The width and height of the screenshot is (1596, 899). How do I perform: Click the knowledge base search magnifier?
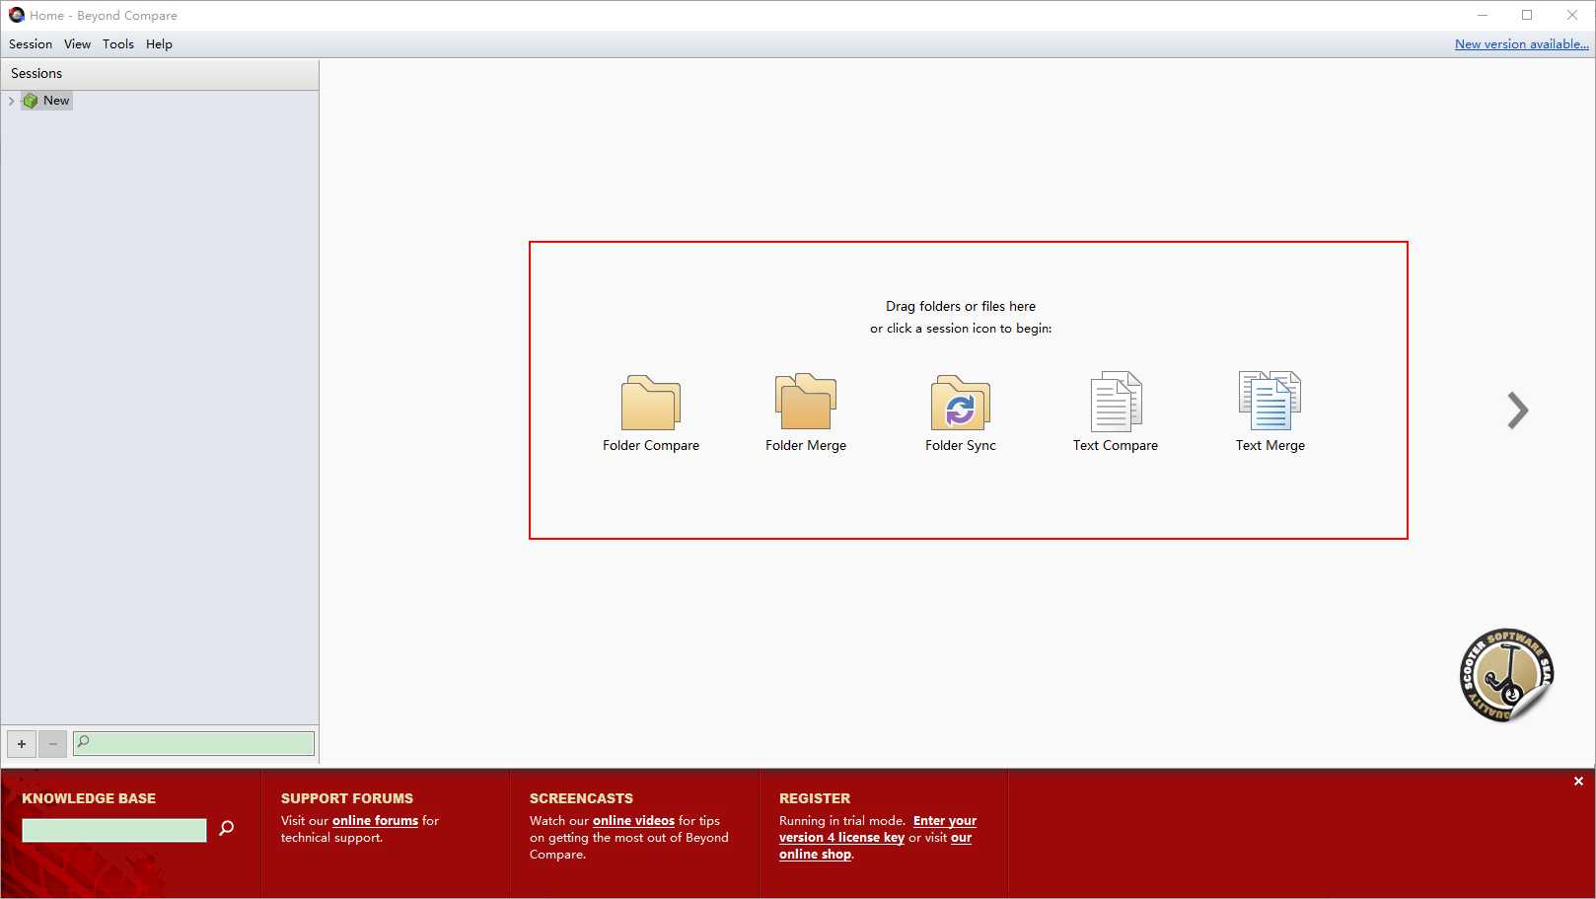[226, 828]
